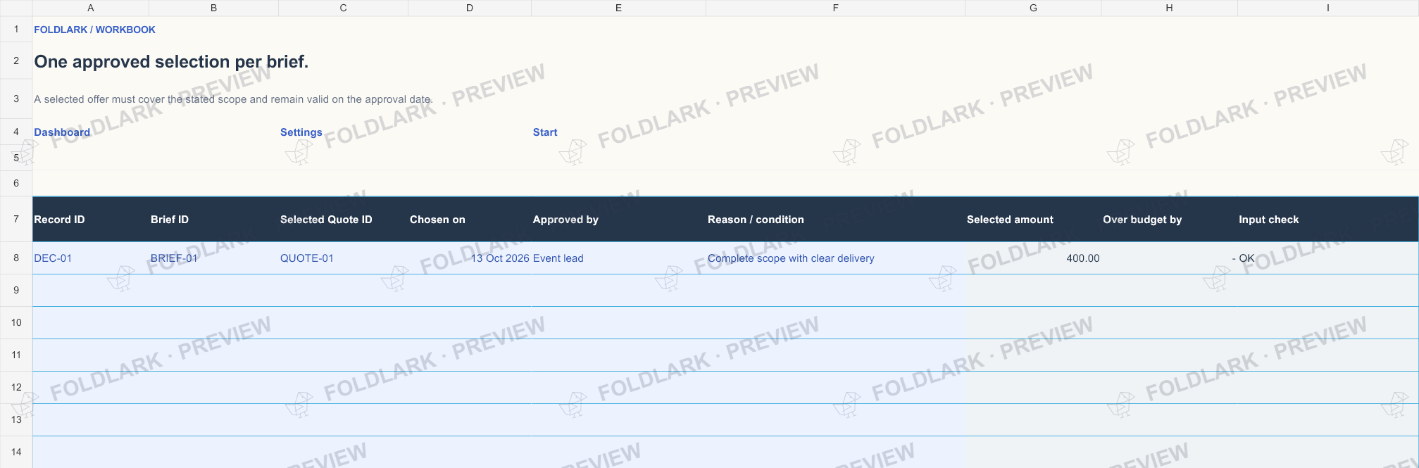The height and width of the screenshot is (468, 1419).
Task: Select the "13 Oct 2026" date cell
Action: pos(470,258)
